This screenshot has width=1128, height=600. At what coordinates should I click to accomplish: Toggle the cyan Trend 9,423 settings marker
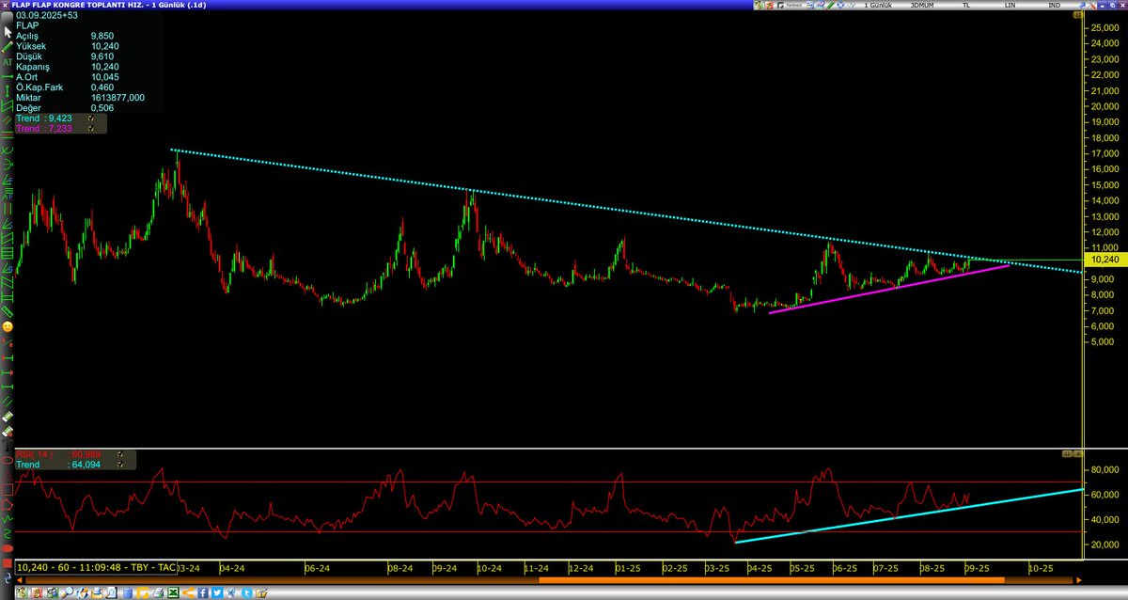tap(90, 119)
